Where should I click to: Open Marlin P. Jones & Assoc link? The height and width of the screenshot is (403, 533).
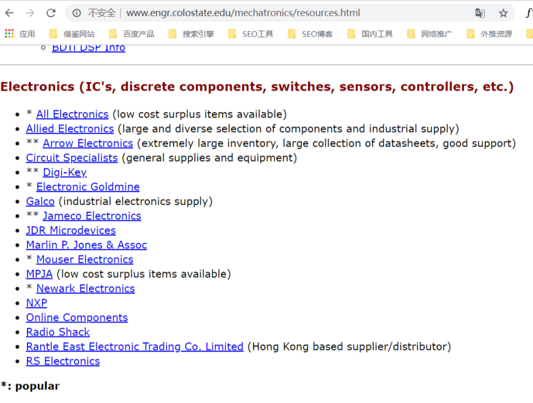click(87, 245)
